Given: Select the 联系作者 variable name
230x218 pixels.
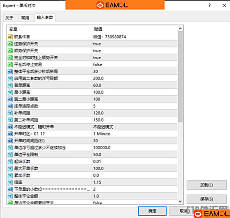Looking at the screenshot, I should click(22, 37).
